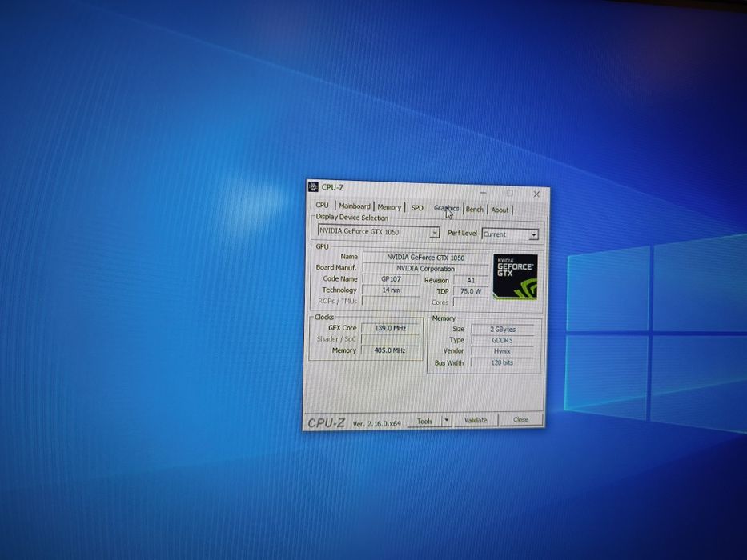The height and width of the screenshot is (560, 747).
Task: Click the 75.0 W TDP value
Action: coord(471,291)
